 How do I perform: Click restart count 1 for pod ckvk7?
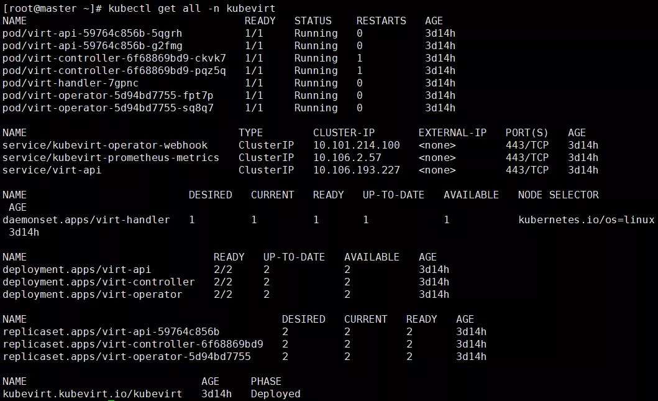(360, 58)
